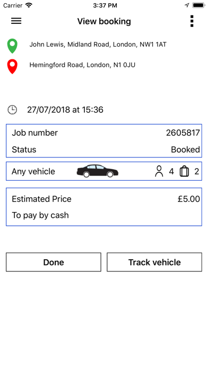Tap the green pickup location pin
The image size is (208, 369).
(x=12, y=46)
